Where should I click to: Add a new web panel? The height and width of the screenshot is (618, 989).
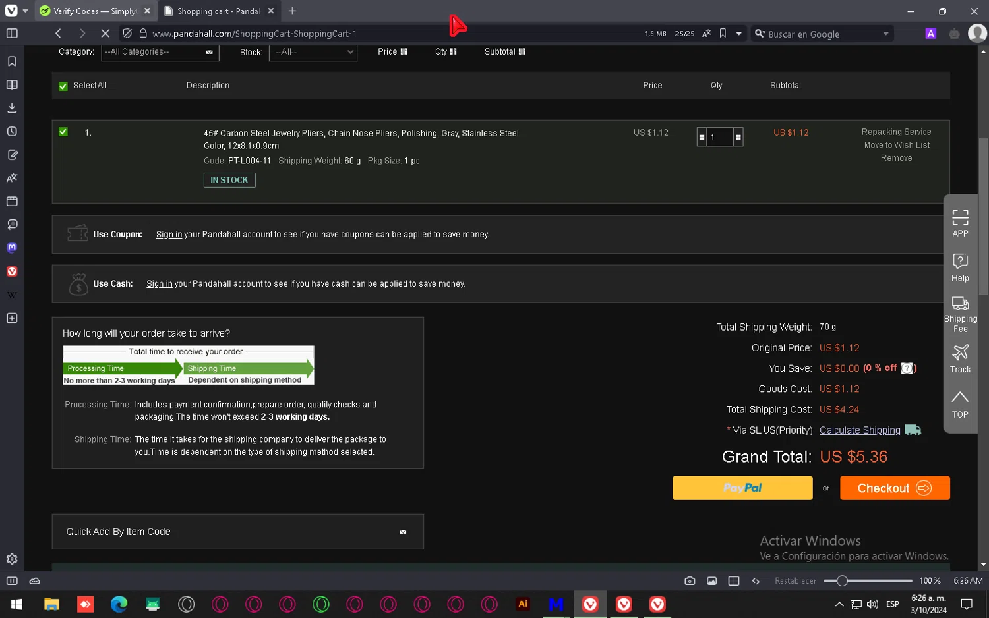(x=12, y=318)
